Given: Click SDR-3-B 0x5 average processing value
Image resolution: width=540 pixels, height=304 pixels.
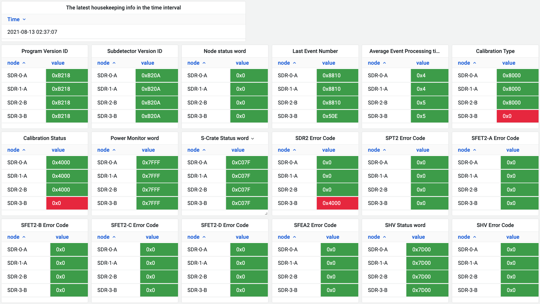Looking at the screenshot, I should [430, 116].
